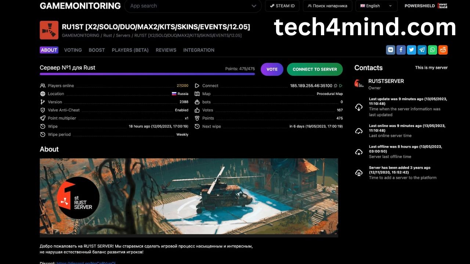The width and height of the screenshot is (470, 264).
Task: Click the RU1STSERVER owner name
Action: pos(386,81)
